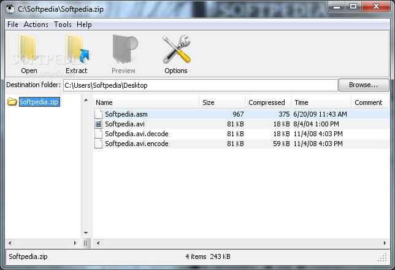This screenshot has width=395, height=270.
Task: Click the tree panel scroll down arrow
Action: [86, 233]
